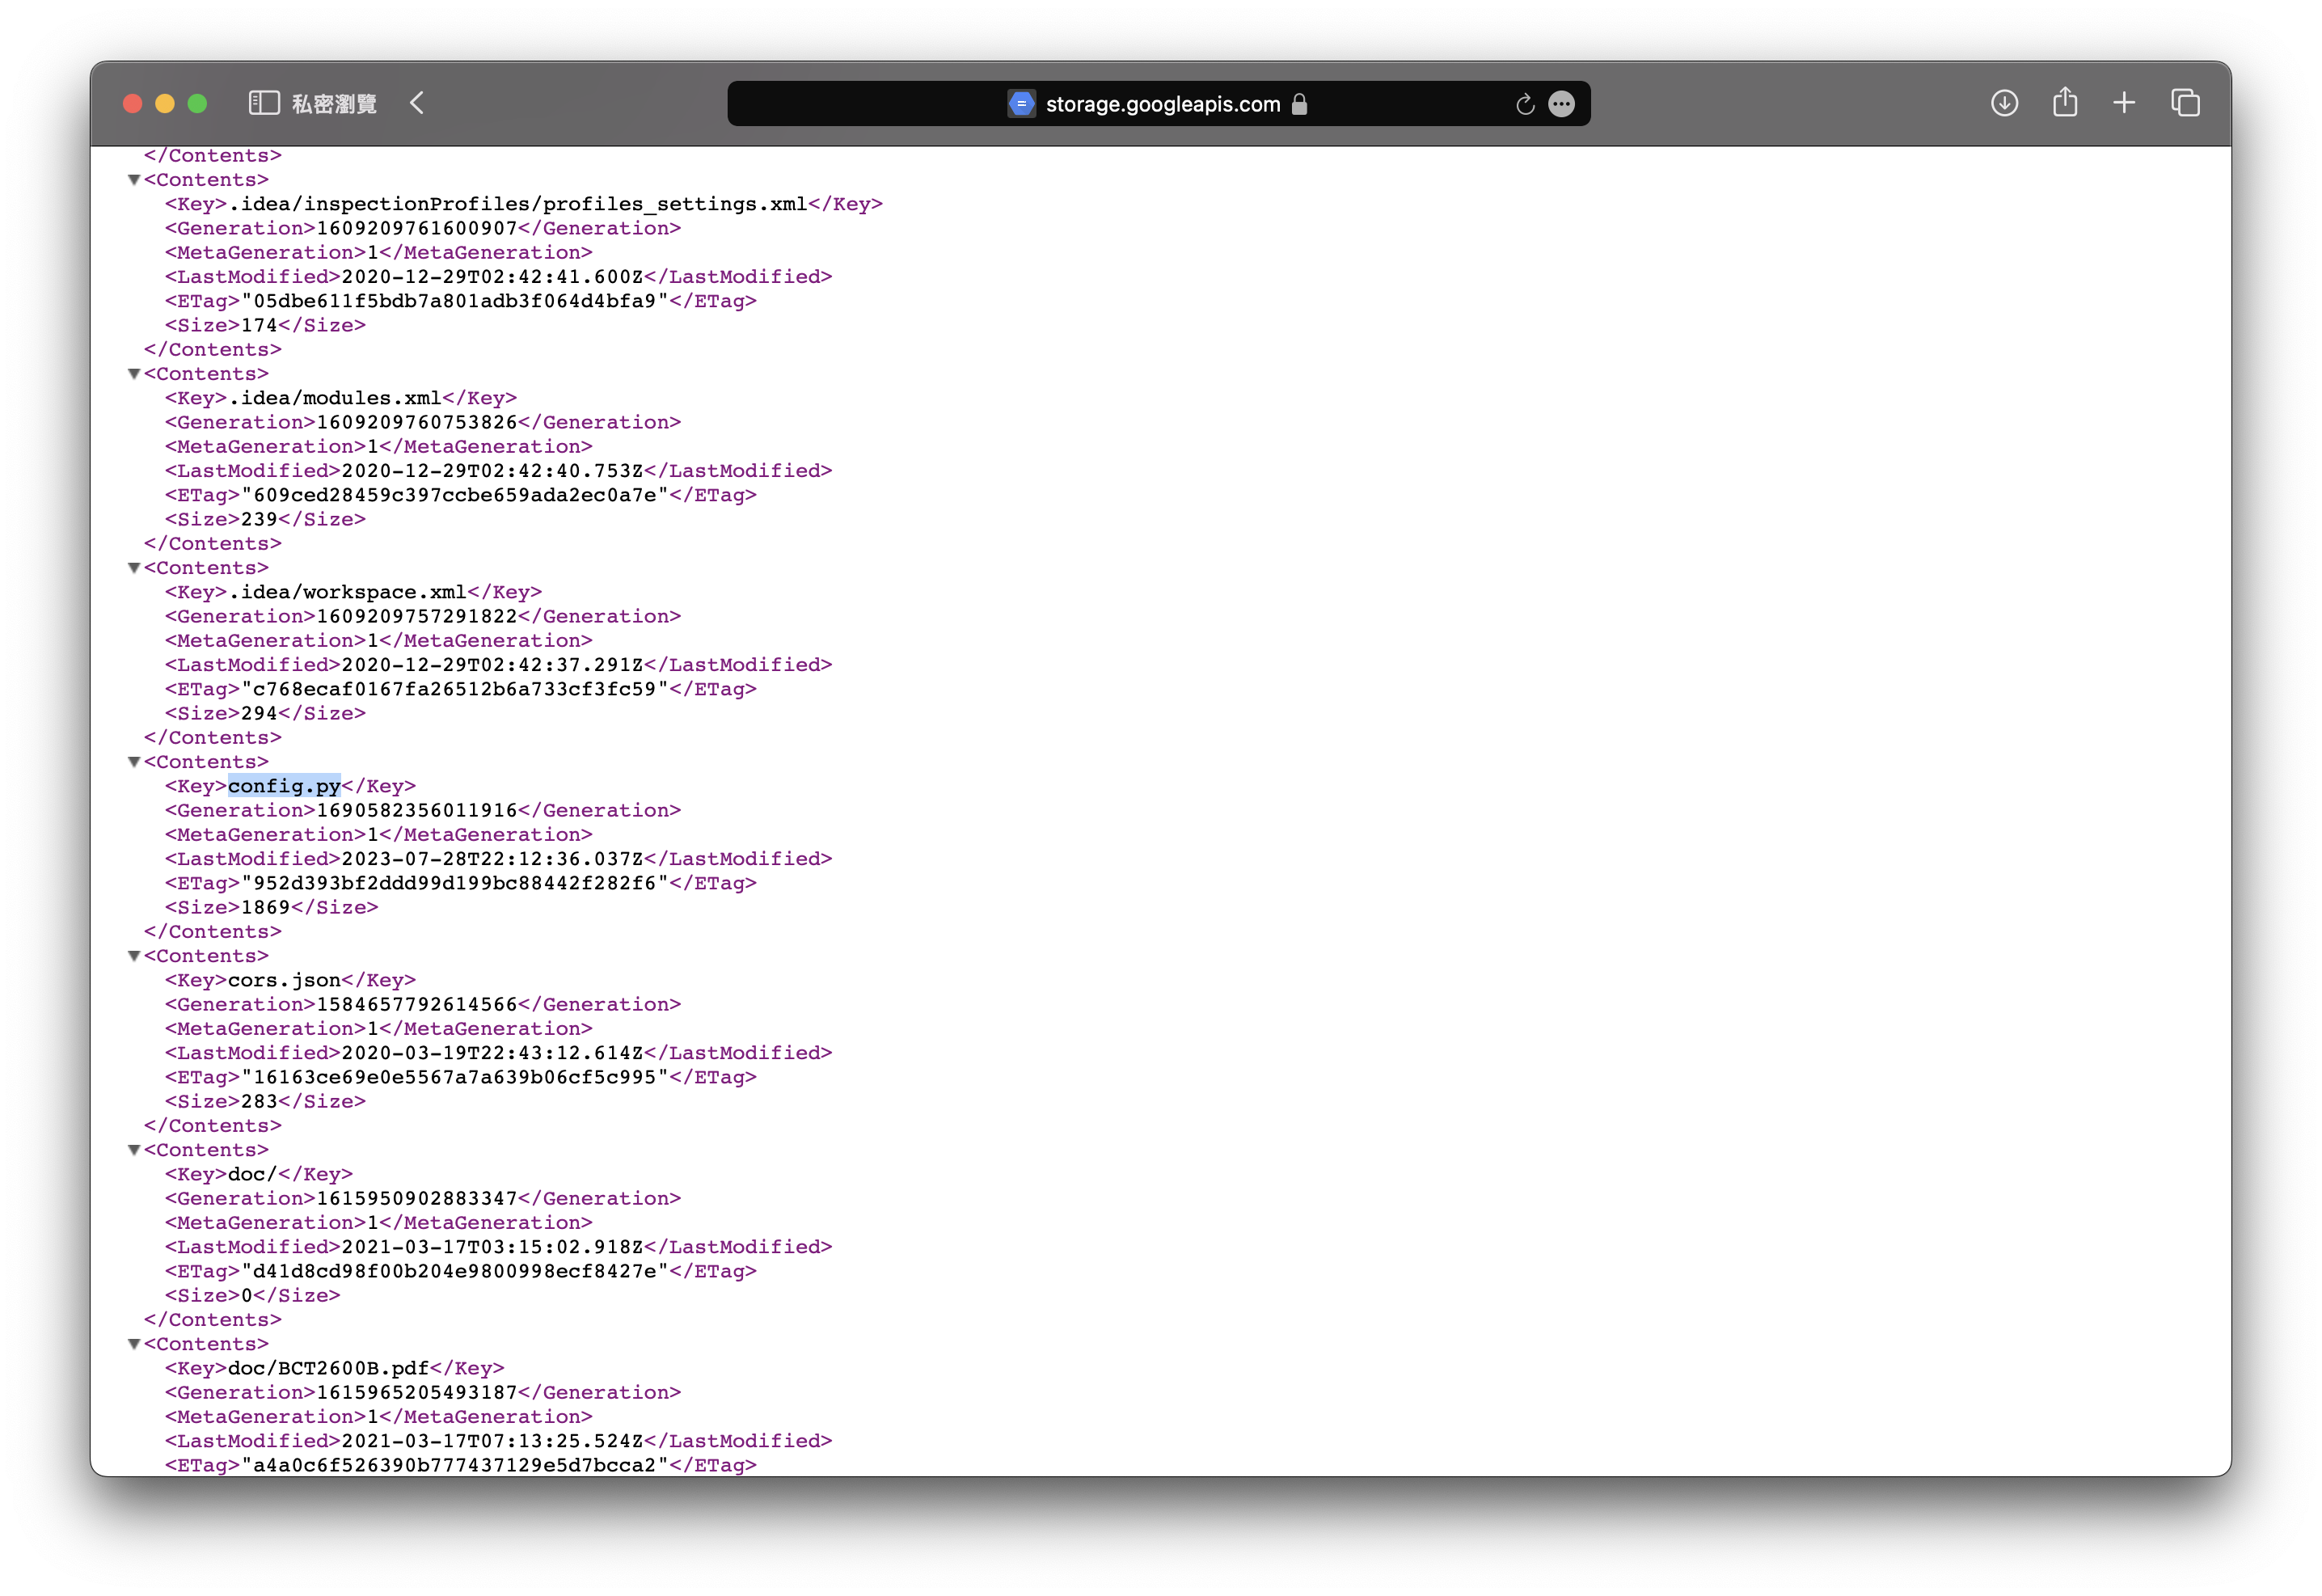Viewport: 2322px width, 1596px height.
Task: Click the Size value 294
Action: point(259,713)
